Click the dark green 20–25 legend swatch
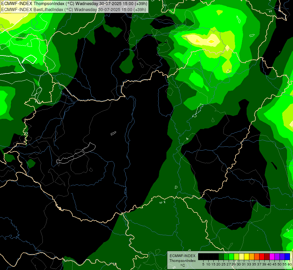Viewport: 293px width, 270px height. (221, 256)
